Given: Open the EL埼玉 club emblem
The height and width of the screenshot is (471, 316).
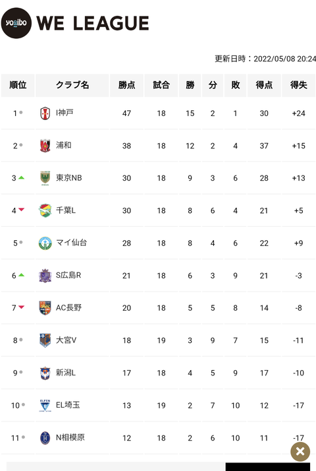Looking at the screenshot, I should (x=45, y=405).
